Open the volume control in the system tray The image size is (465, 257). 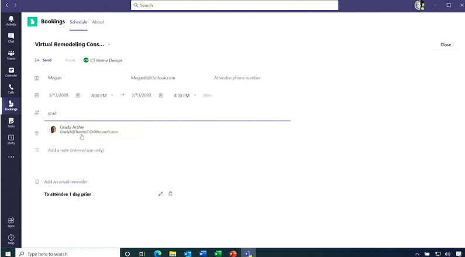coord(447,253)
